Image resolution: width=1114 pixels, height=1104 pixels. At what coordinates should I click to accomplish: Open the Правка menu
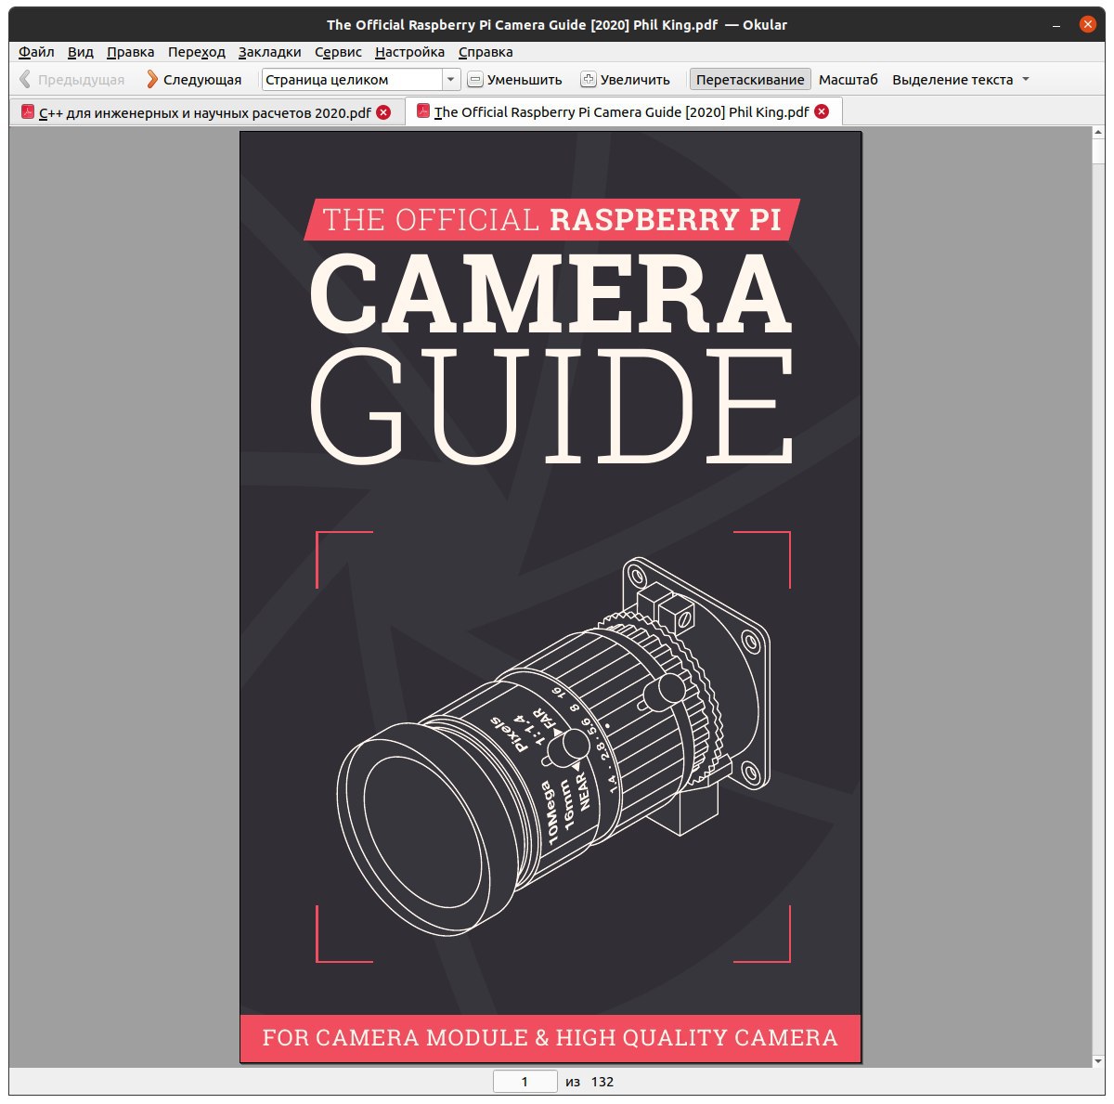point(131,52)
